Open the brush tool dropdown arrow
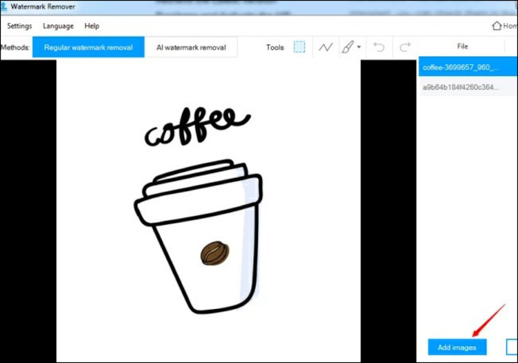 (x=359, y=47)
